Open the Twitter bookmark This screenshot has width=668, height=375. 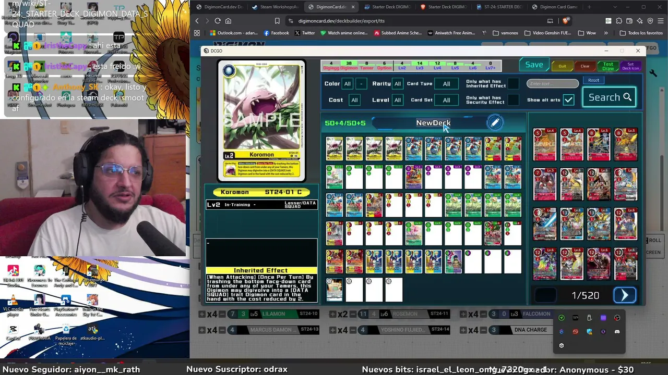[305, 33]
